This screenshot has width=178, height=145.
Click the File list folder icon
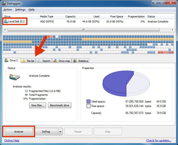click(24, 61)
